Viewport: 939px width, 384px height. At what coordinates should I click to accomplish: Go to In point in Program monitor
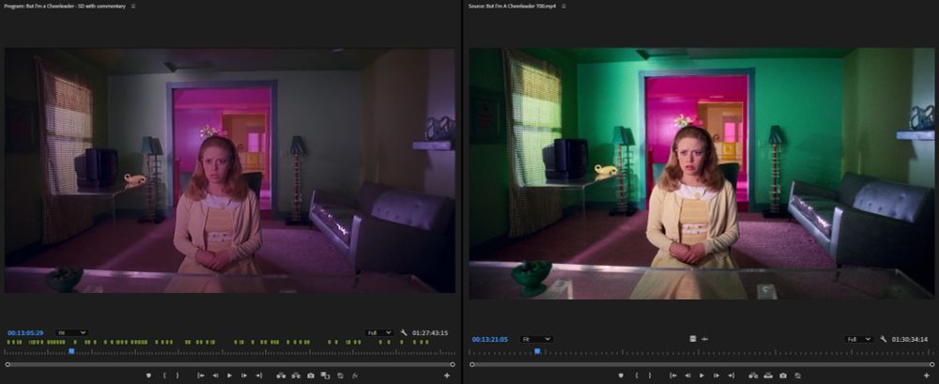pyautogui.click(x=201, y=376)
